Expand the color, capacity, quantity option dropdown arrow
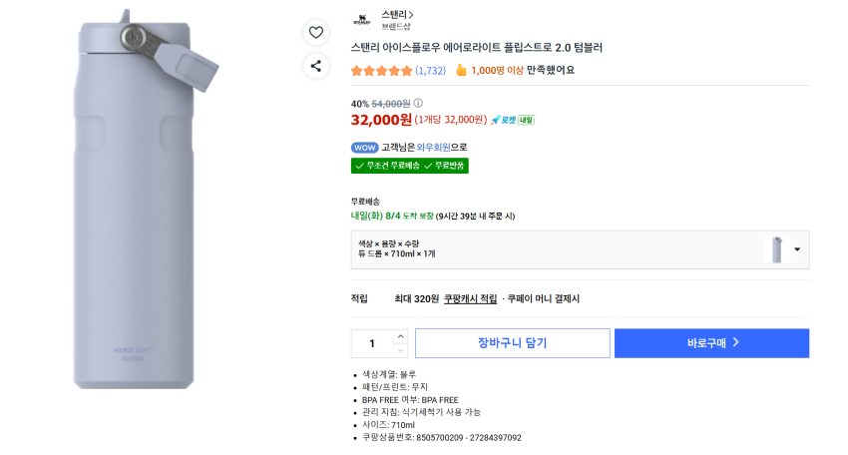848x455 pixels. (797, 249)
